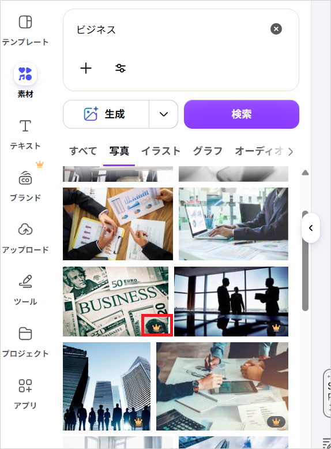Open the プロジェクト projects folder panel
The width and height of the screenshot is (331, 449).
pyautogui.click(x=25, y=342)
